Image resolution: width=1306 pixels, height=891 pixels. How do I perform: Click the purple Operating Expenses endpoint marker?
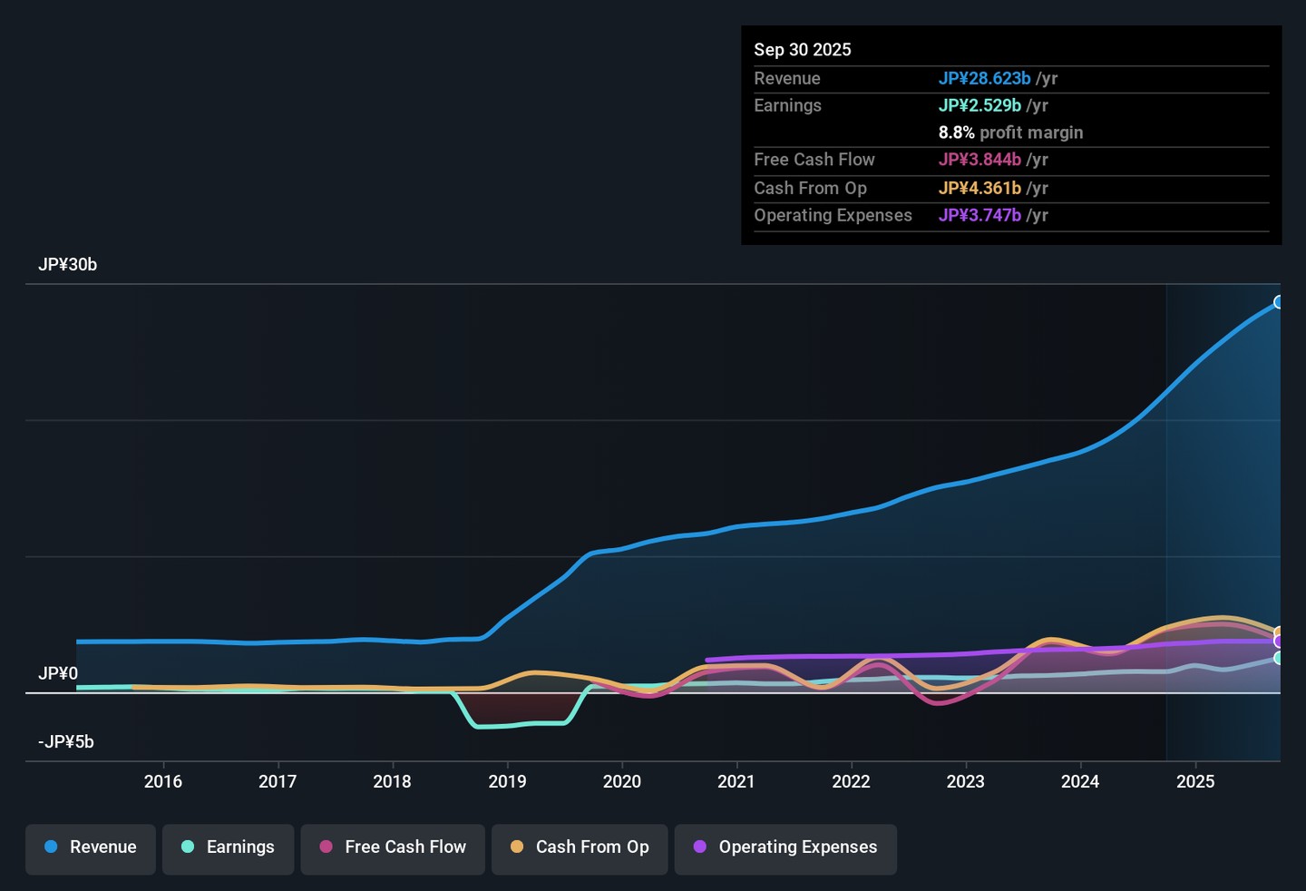tap(1279, 641)
